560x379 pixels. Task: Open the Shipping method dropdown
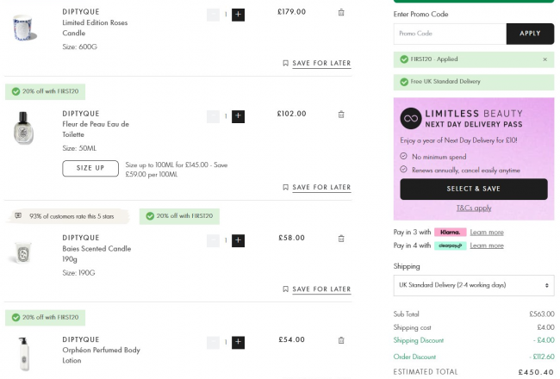(x=473, y=284)
